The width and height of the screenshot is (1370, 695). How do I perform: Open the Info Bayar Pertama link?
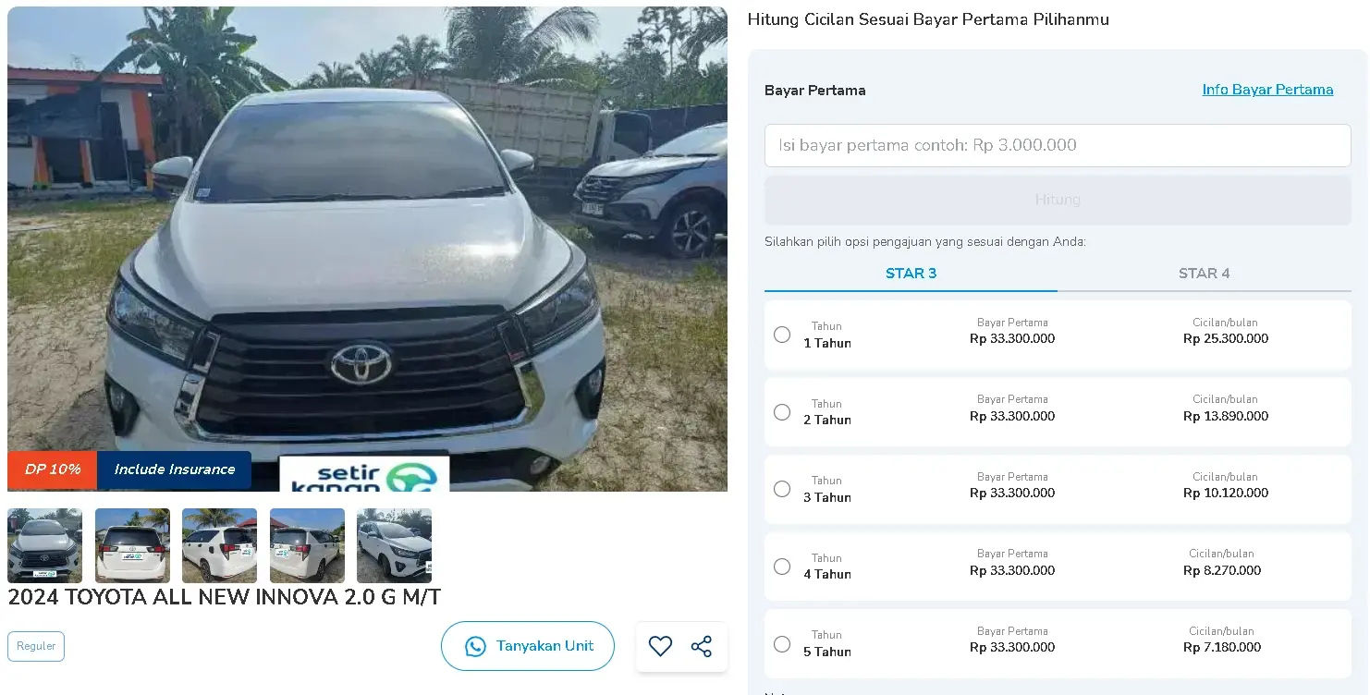[1267, 90]
